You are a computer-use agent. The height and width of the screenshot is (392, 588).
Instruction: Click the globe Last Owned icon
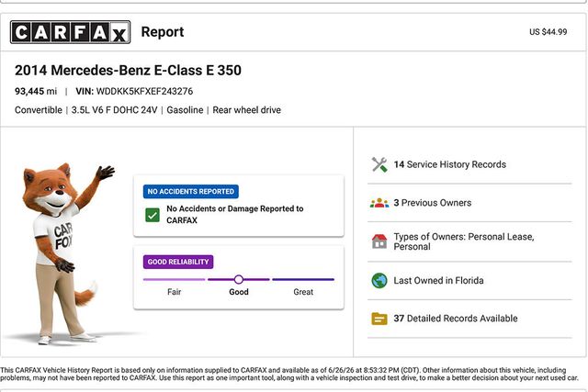(379, 280)
